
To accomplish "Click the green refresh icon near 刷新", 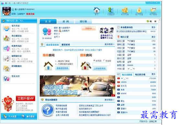I will [148, 21].
